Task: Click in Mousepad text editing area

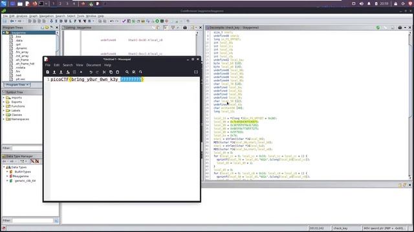Action: (x=125, y=139)
